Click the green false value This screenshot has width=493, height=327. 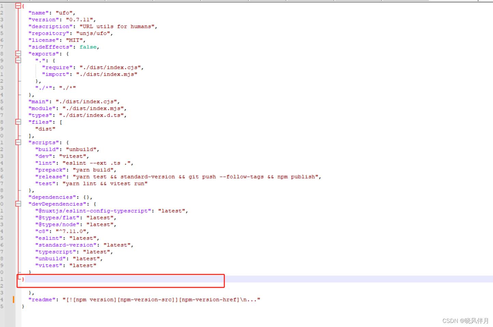point(88,47)
